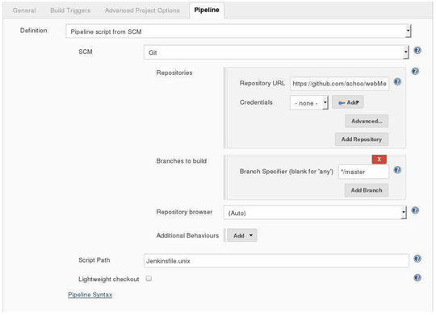Screen dimensions: 436x315
Task: Click the Repository URL input field
Action: (339, 84)
